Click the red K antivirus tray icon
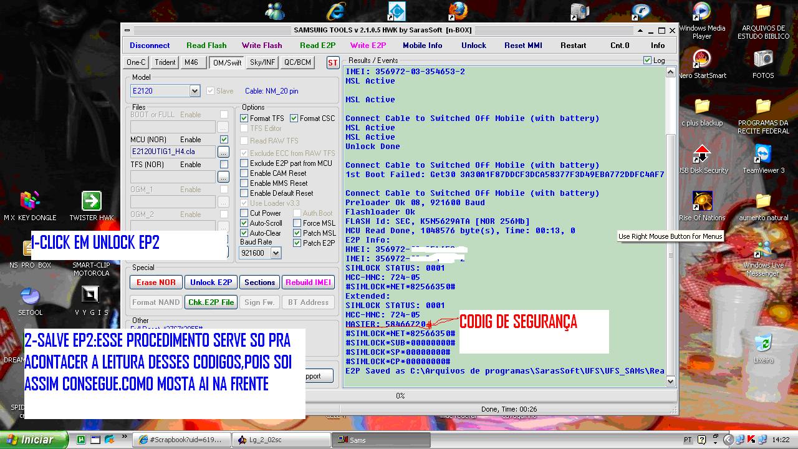The height and width of the screenshot is (449, 798). coord(751,440)
